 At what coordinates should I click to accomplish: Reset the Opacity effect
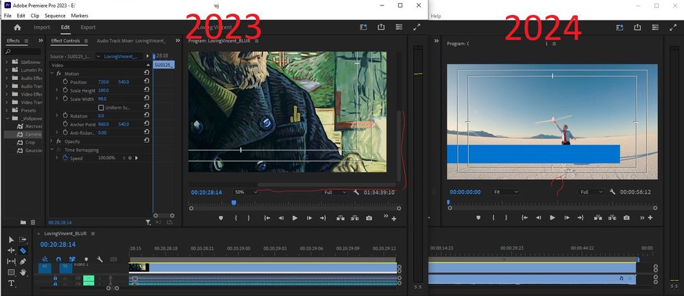coord(147,141)
